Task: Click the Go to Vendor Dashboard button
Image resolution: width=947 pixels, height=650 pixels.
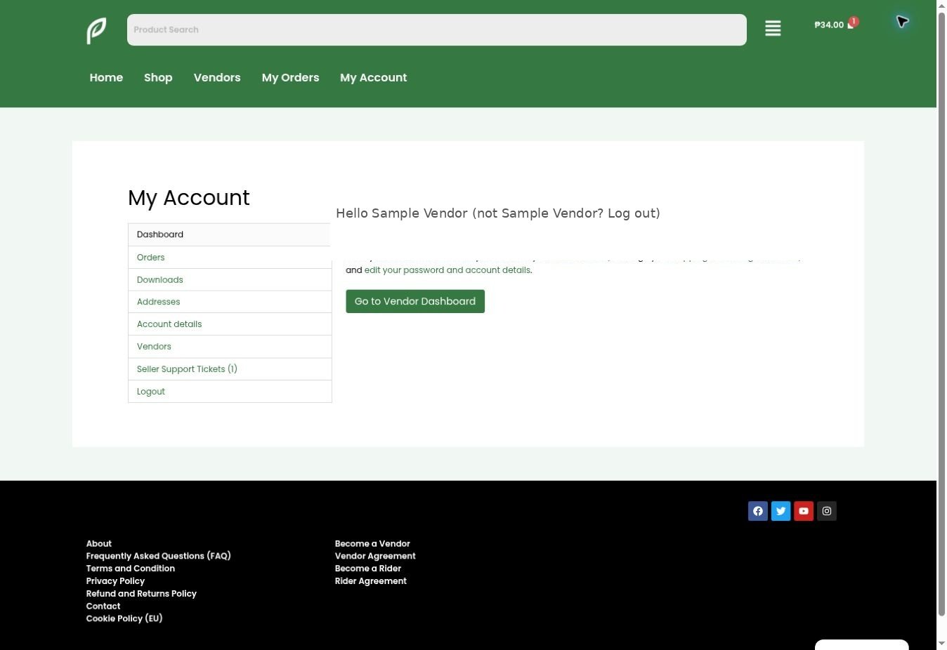Action: click(x=415, y=301)
